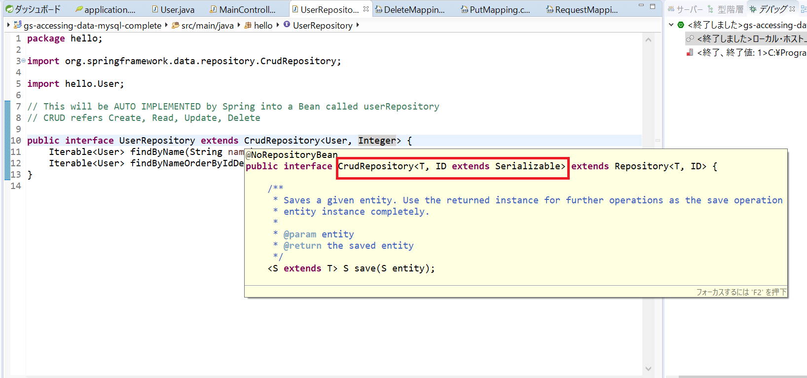Screen dimensions: 807x378
Task: Click the MainController java file icon
Action: 213,9
